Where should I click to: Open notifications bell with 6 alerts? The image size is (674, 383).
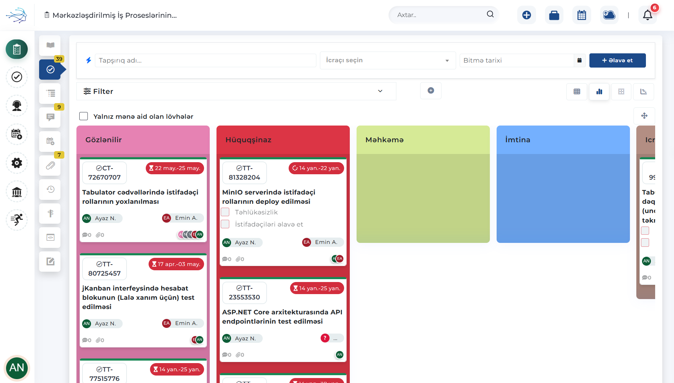(x=648, y=15)
